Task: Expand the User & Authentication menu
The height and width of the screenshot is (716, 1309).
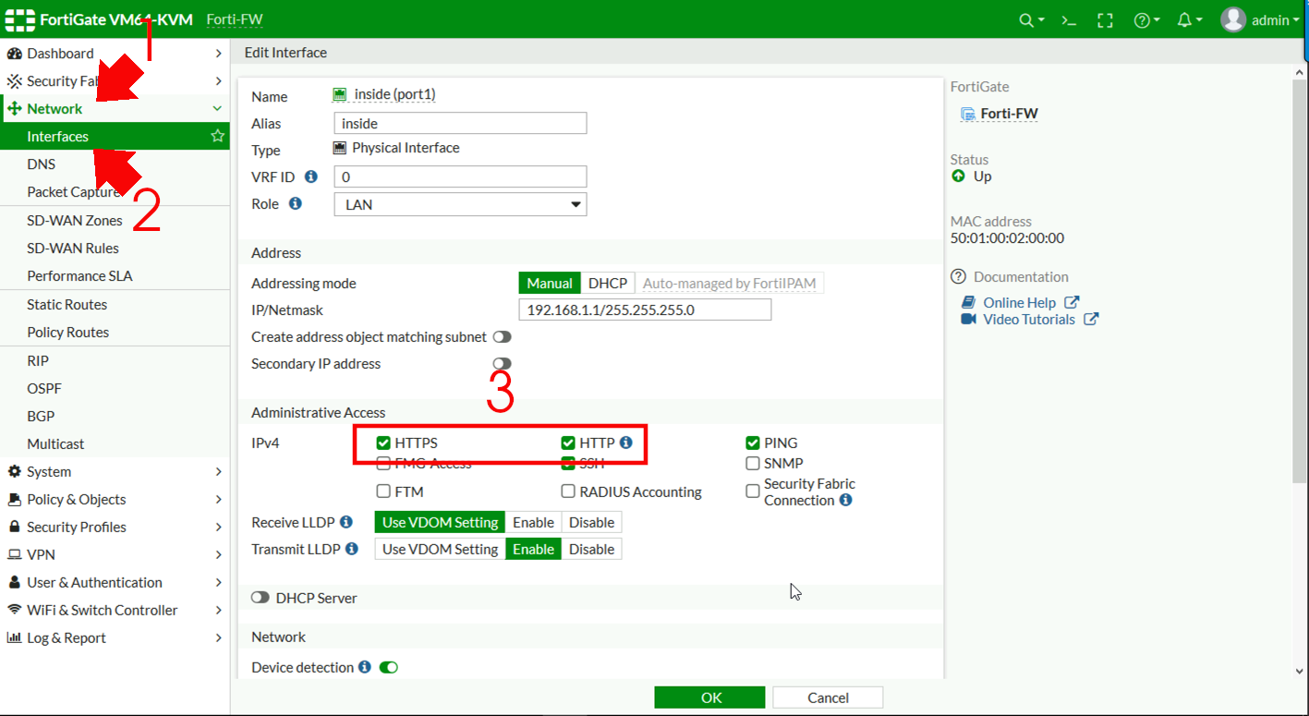Action: pyautogui.click(x=115, y=582)
